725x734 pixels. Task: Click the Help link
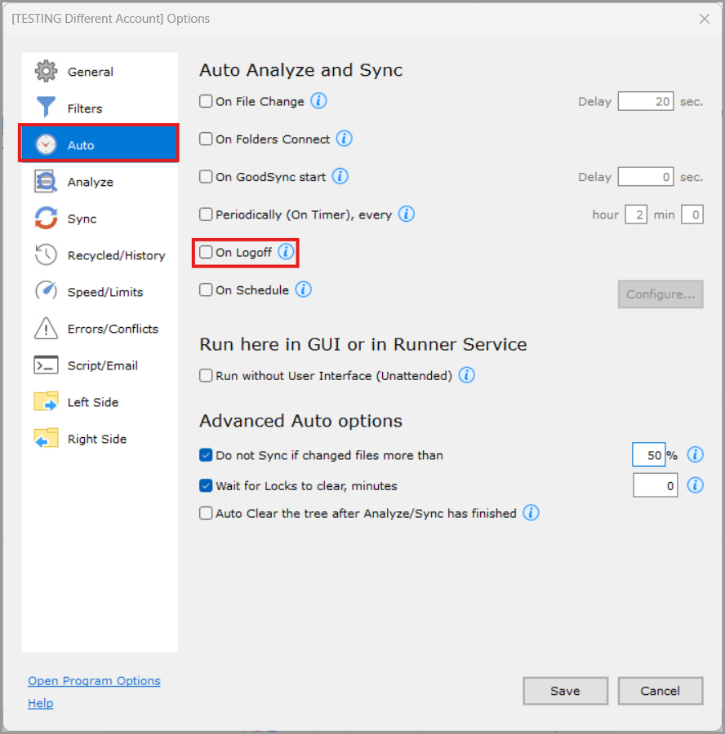[x=40, y=703]
